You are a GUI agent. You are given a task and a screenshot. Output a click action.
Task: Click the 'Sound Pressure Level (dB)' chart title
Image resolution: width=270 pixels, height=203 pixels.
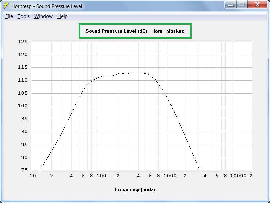coord(116,31)
